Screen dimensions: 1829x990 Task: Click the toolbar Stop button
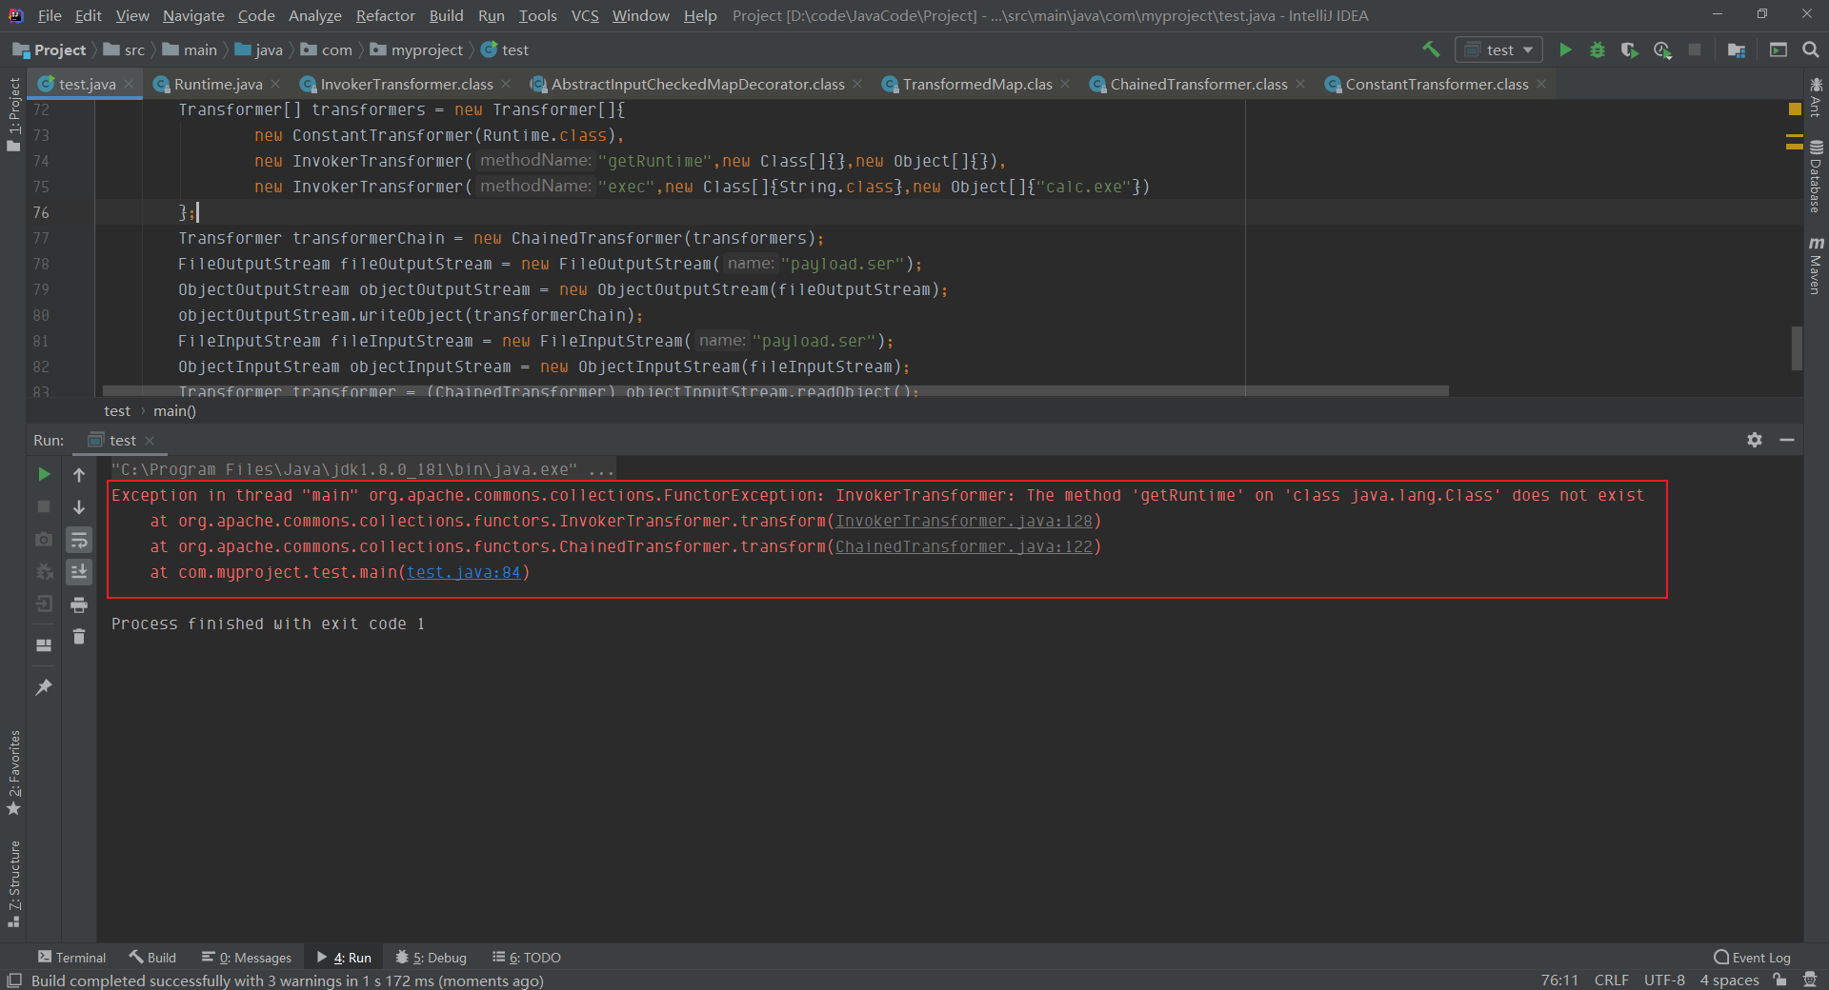[1695, 49]
